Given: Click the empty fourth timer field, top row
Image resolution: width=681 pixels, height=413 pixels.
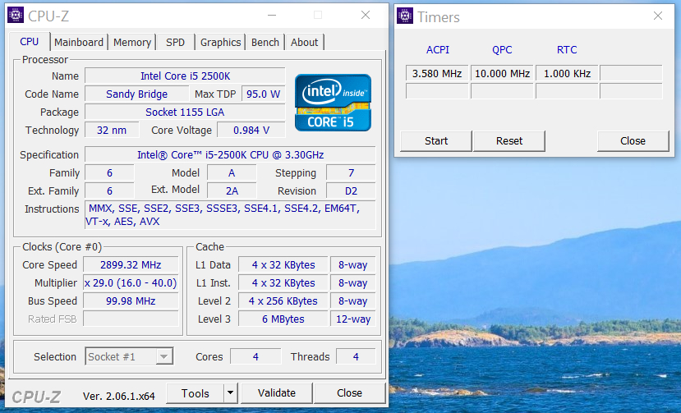Looking at the screenshot, I should point(631,73).
